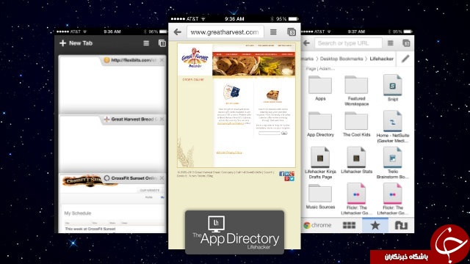The height and width of the screenshot is (264, 470).
Task: Tap the plus New Tab icon in left phone
Action: tap(62, 43)
